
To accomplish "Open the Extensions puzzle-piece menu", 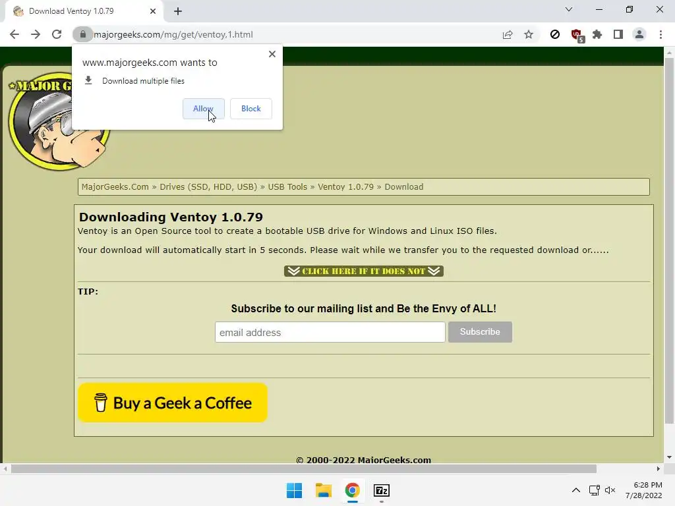I will coord(597,34).
